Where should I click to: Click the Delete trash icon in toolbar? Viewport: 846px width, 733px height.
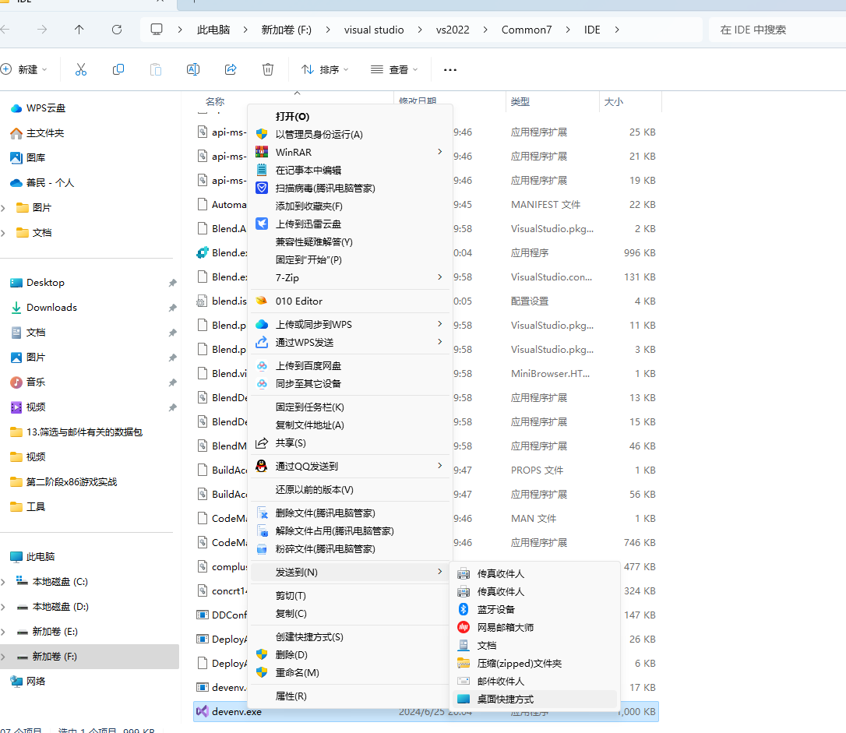point(268,69)
